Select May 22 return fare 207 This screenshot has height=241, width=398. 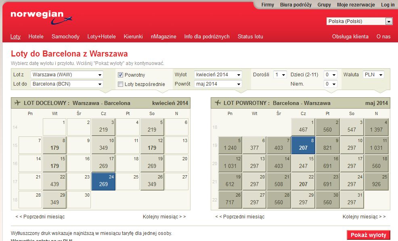[303, 182]
